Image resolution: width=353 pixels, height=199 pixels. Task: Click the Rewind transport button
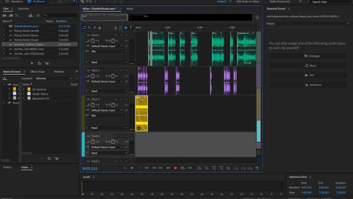[154, 168]
